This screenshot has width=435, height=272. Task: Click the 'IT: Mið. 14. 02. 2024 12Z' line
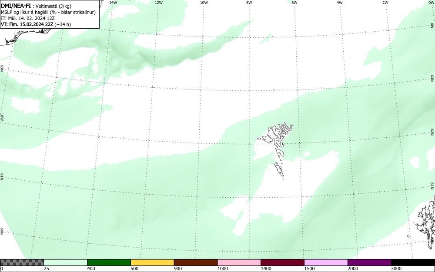point(28,18)
